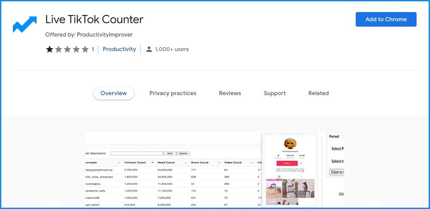
Task: Click the 53,000,000 heart count cell
Action: click(x=165, y=170)
